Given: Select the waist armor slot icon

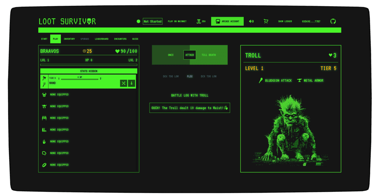Looking at the screenshot, I should (x=44, y=118).
